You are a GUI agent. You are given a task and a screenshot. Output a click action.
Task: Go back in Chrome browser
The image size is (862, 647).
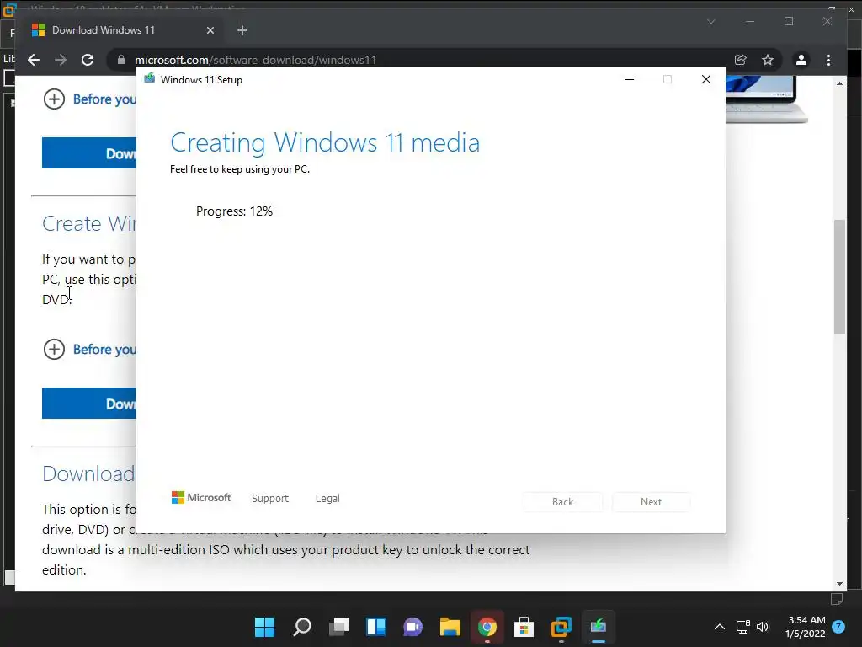tap(34, 60)
